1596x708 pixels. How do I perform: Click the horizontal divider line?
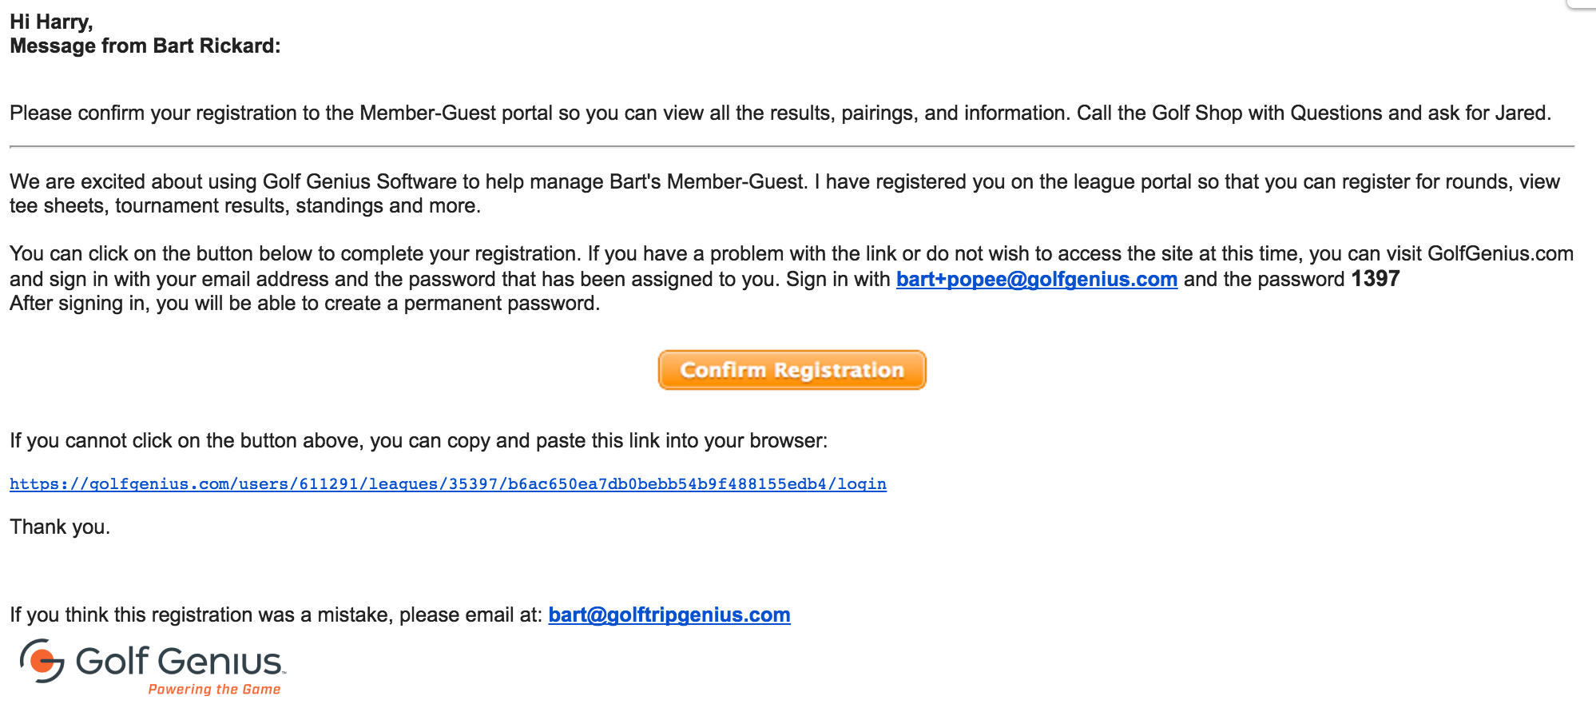(792, 147)
